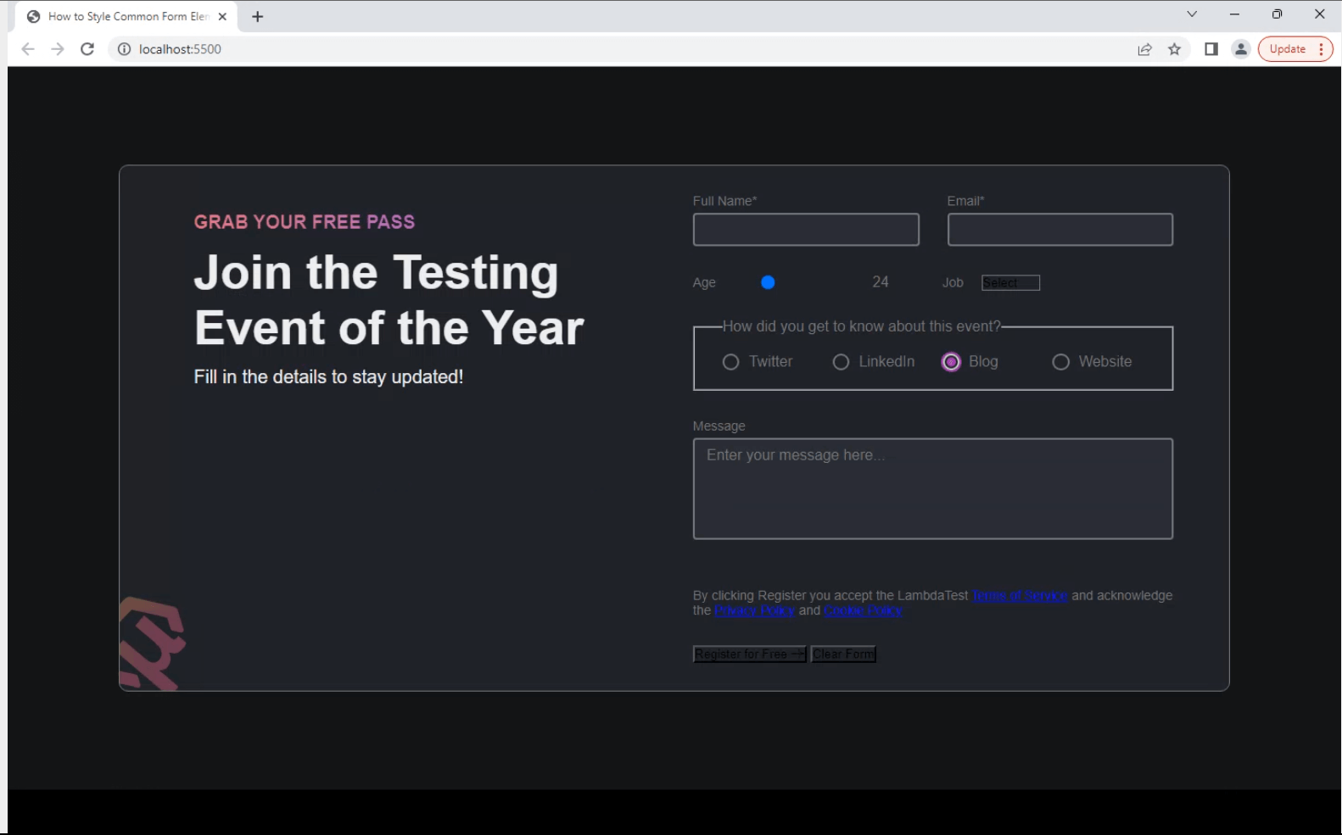Restore down the browser window

(x=1277, y=14)
